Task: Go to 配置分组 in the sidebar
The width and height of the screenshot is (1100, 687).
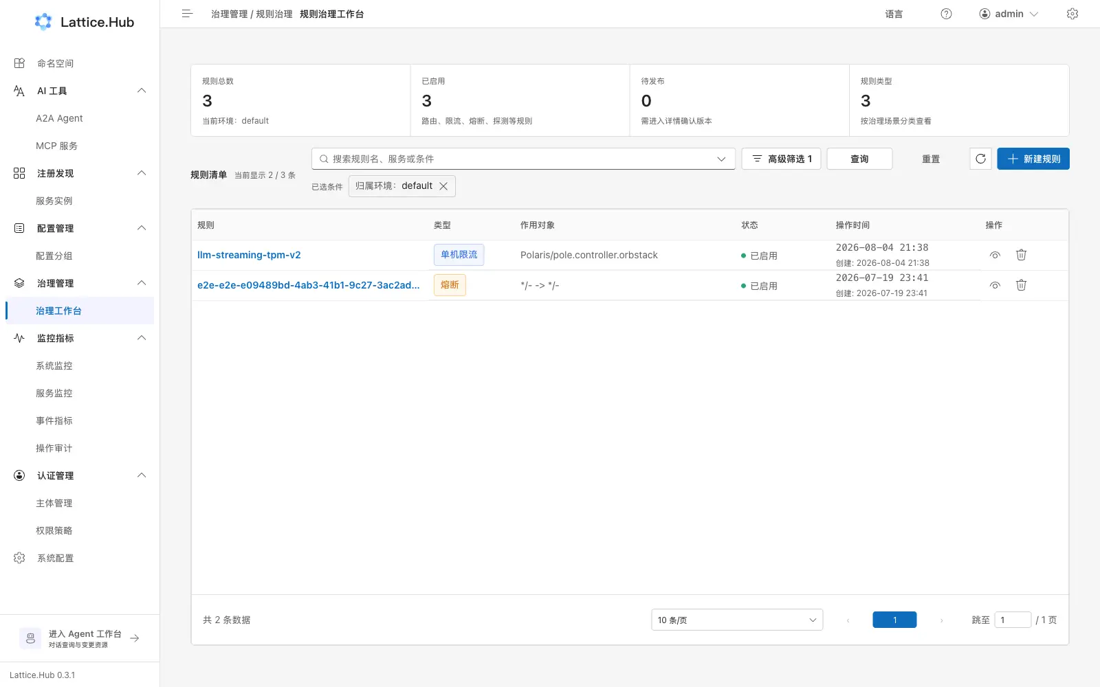Action: 80,256
